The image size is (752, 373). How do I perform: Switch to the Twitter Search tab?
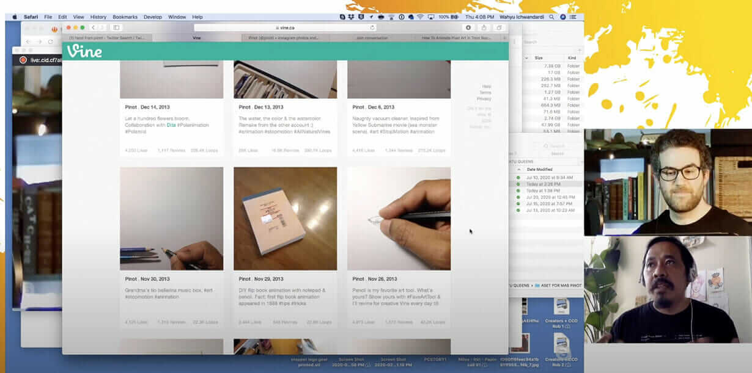pyautogui.click(x=106, y=38)
